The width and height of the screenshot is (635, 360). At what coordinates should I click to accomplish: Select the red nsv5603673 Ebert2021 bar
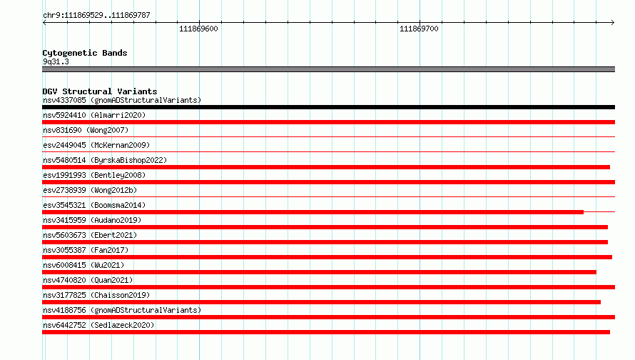325,242
